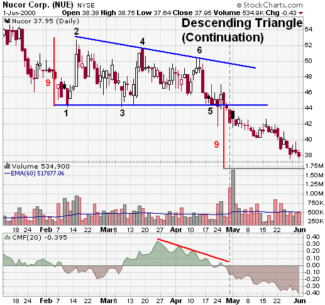Click pattern point label 1 below support line
325x305 pixels.
[66, 113]
